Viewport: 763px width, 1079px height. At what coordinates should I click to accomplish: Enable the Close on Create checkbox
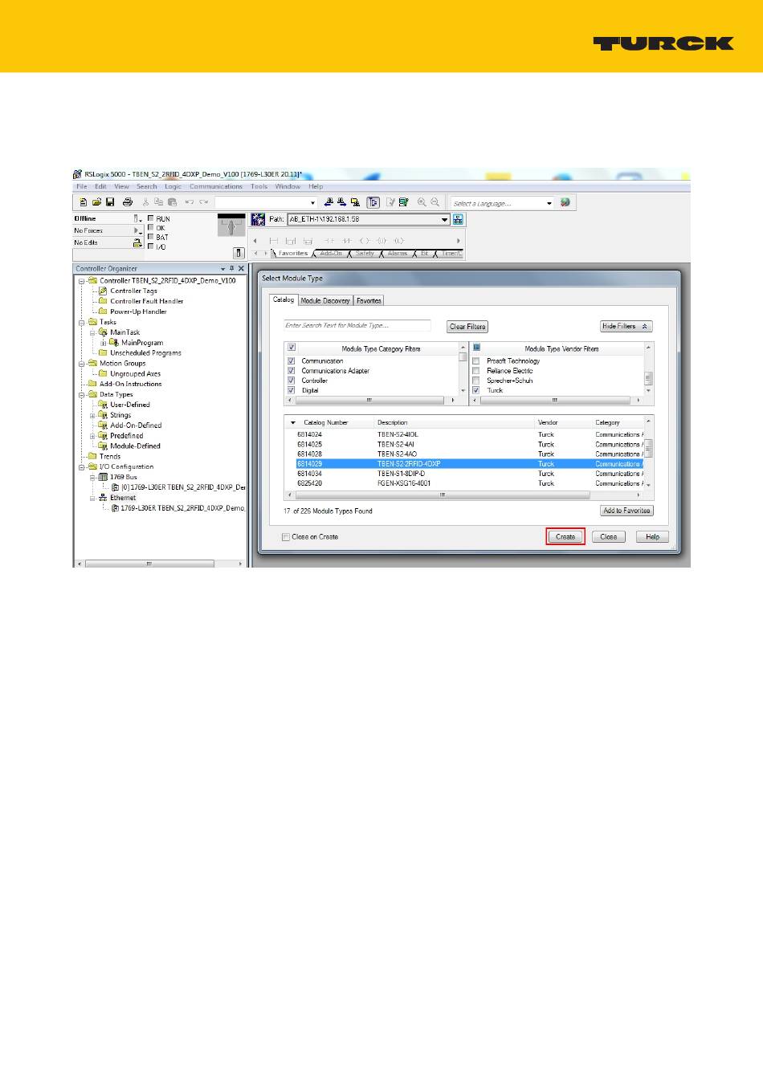click(286, 537)
